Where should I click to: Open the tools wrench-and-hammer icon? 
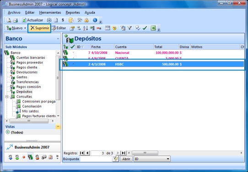point(80,20)
